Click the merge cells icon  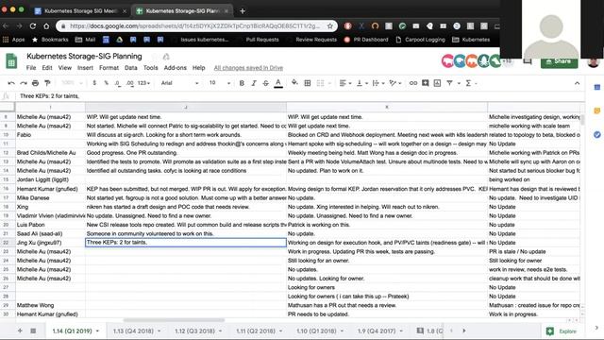point(320,83)
